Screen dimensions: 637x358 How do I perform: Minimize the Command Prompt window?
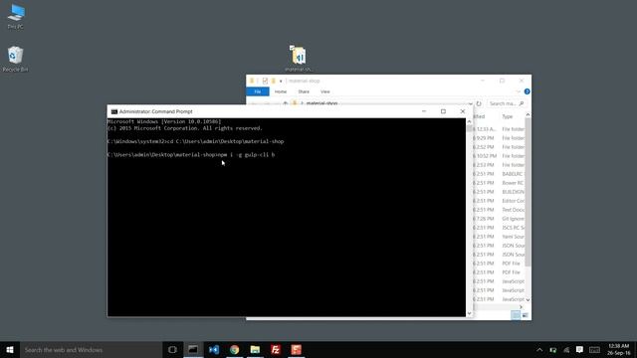[424, 111]
